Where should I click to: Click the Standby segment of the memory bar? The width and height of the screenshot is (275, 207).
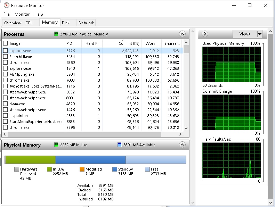click(x=90, y=160)
